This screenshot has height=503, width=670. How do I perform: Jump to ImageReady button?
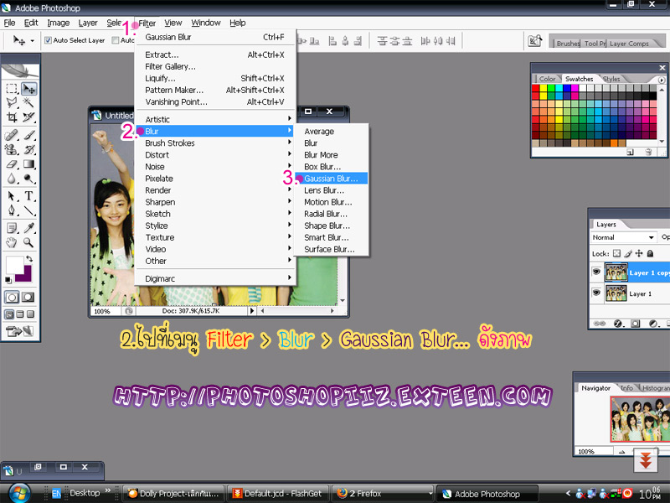(19, 330)
